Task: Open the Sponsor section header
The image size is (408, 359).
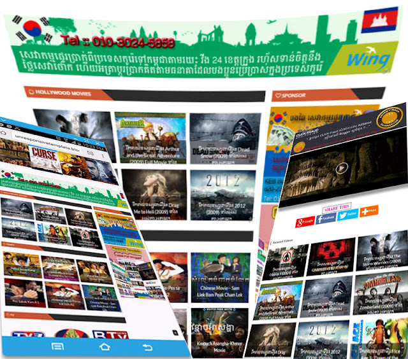Action: (328, 95)
